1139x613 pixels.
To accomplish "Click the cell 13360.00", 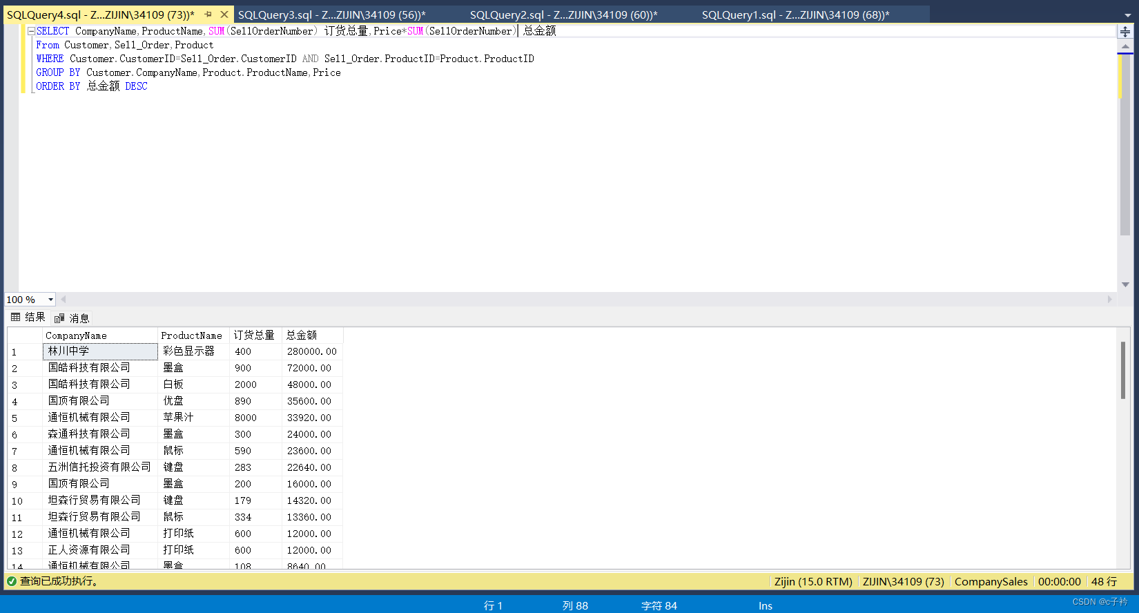I will (x=313, y=517).
